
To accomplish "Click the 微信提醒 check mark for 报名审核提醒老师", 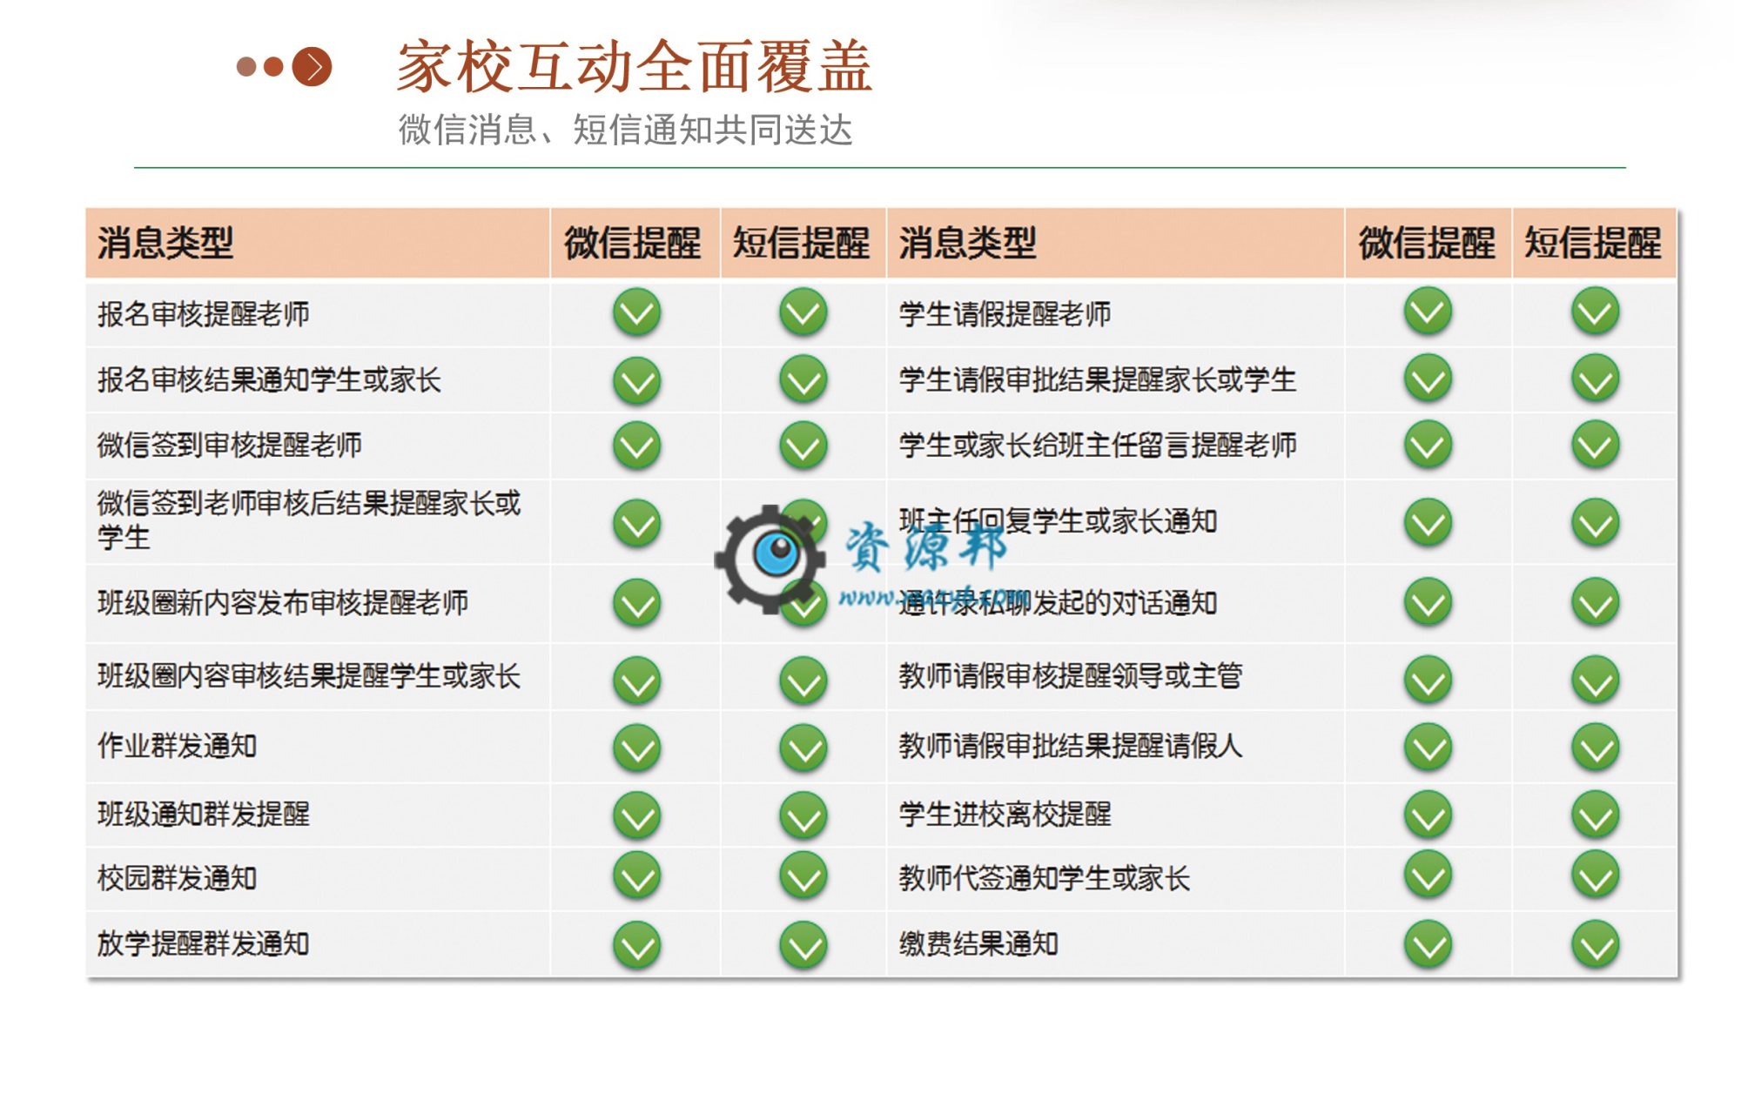I will (637, 312).
